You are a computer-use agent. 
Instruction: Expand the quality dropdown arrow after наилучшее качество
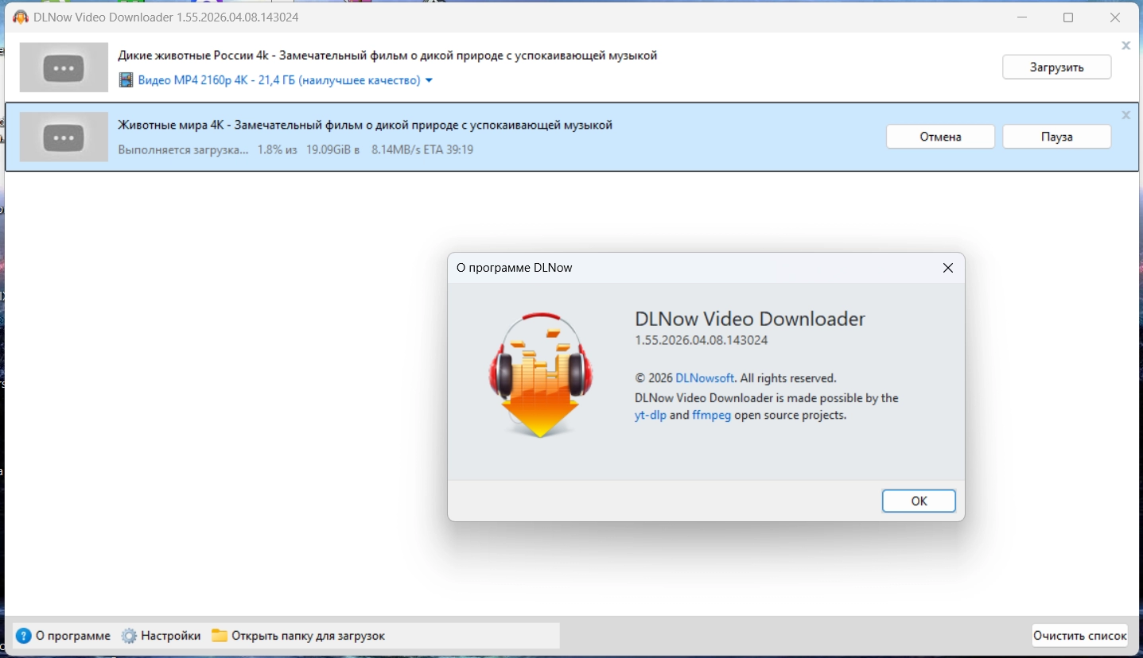click(429, 80)
